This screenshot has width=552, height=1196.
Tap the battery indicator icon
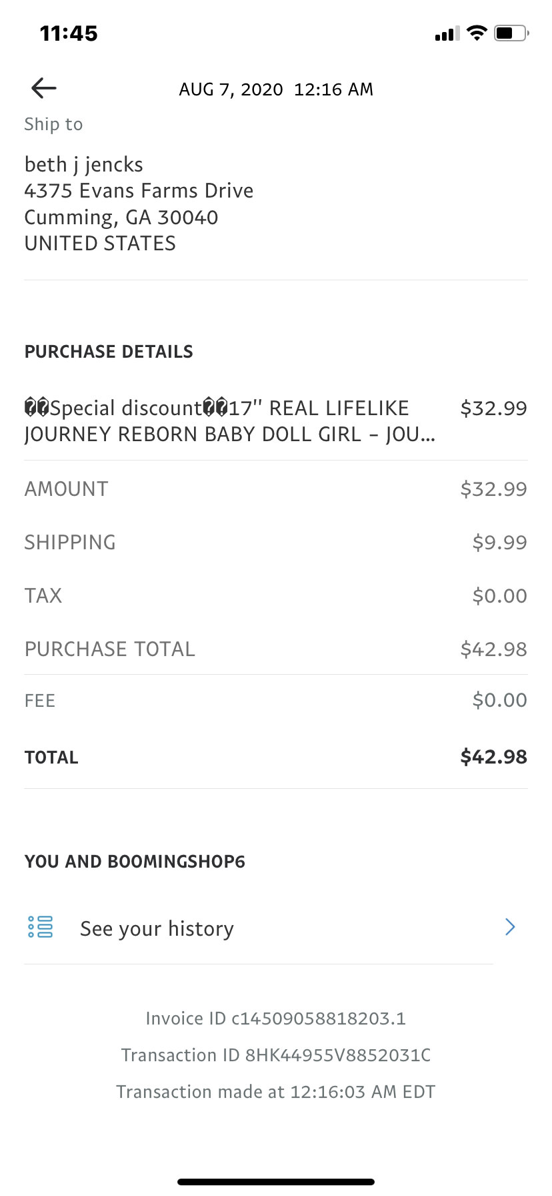511,33
